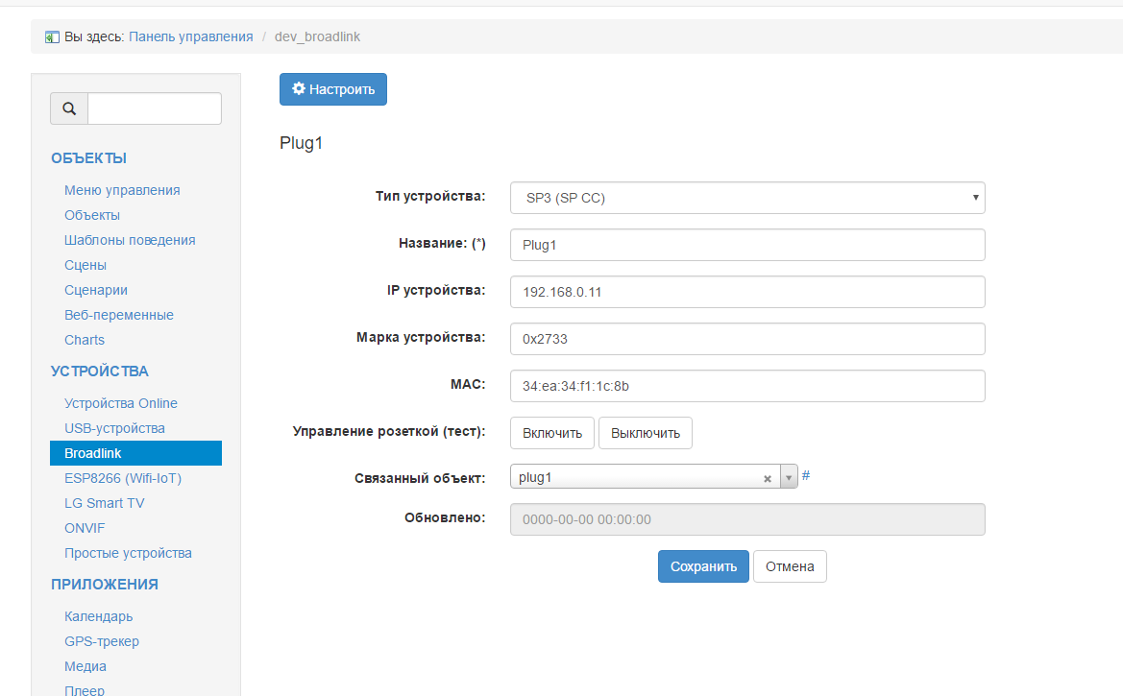Save the device with Сохранить
The image size is (1123, 696).
(703, 566)
